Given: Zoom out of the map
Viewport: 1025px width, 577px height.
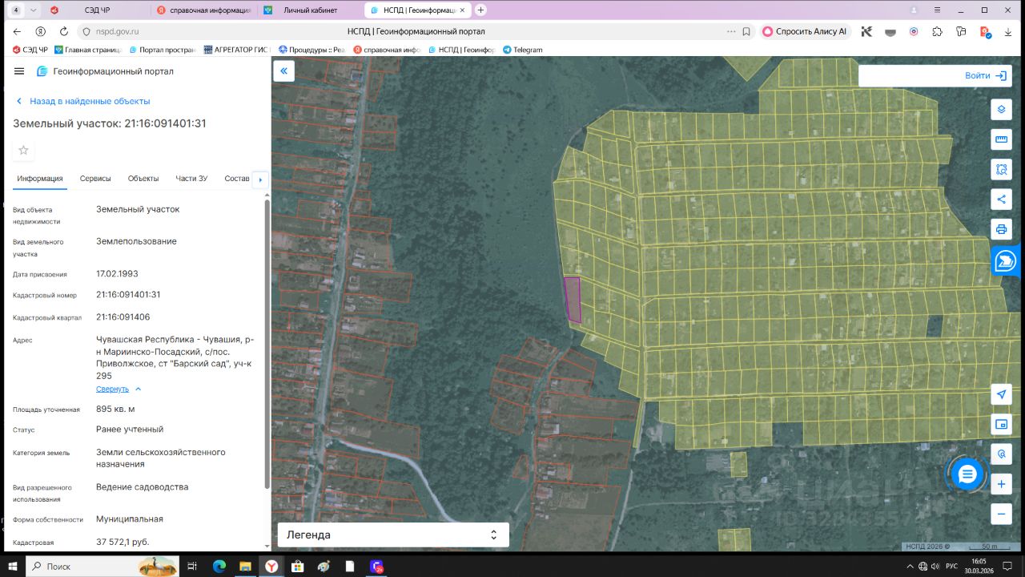Looking at the screenshot, I should click(1000, 514).
